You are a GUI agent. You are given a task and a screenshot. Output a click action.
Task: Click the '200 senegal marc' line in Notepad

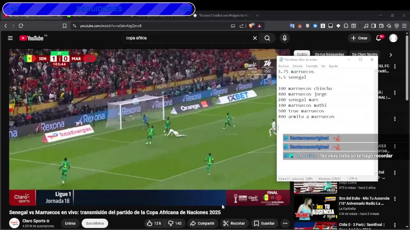(298, 100)
